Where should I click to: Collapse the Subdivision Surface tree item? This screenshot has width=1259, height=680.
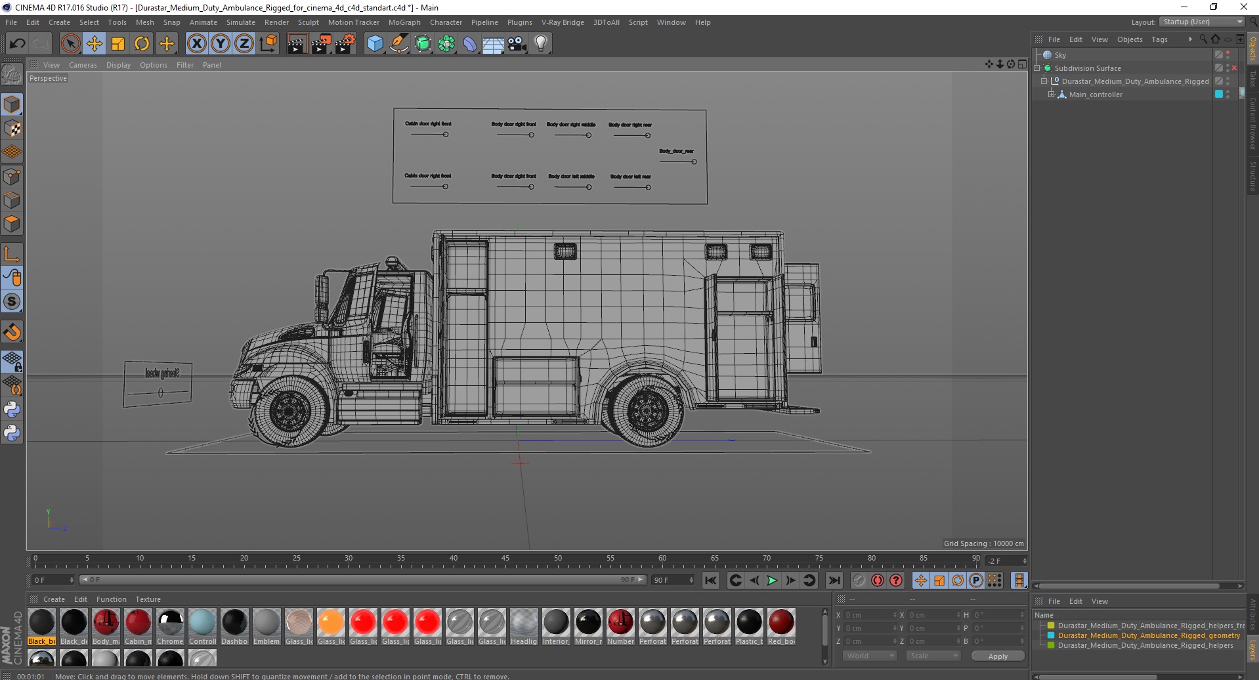[x=1038, y=68]
